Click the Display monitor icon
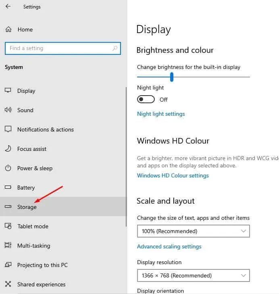Image resolution: width=279 pixels, height=294 pixels. pyautogui.click(x=8, y=90)
